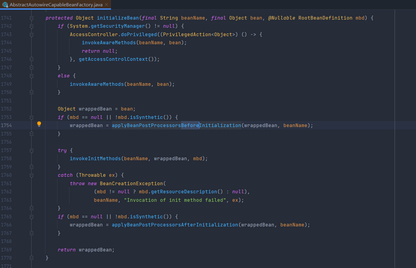Click the fold end marker on line 1755
Screen dimensions: 416x268
click(32, 134)
